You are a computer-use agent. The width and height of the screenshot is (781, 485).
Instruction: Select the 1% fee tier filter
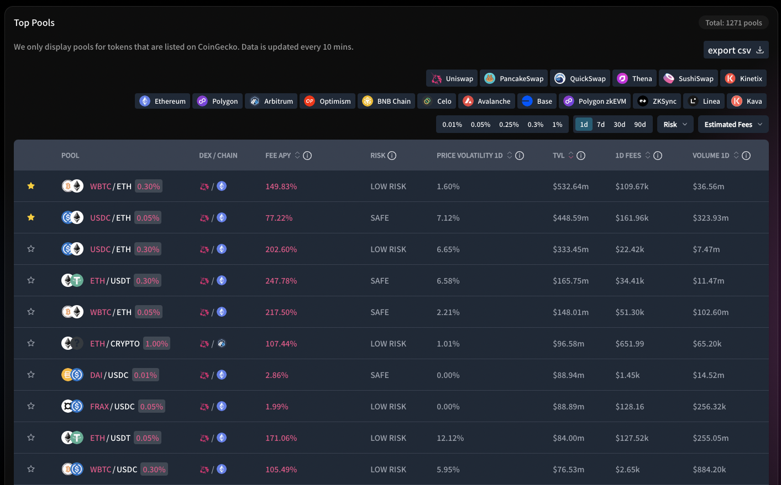pyautogui.click(x=557, y=124)
